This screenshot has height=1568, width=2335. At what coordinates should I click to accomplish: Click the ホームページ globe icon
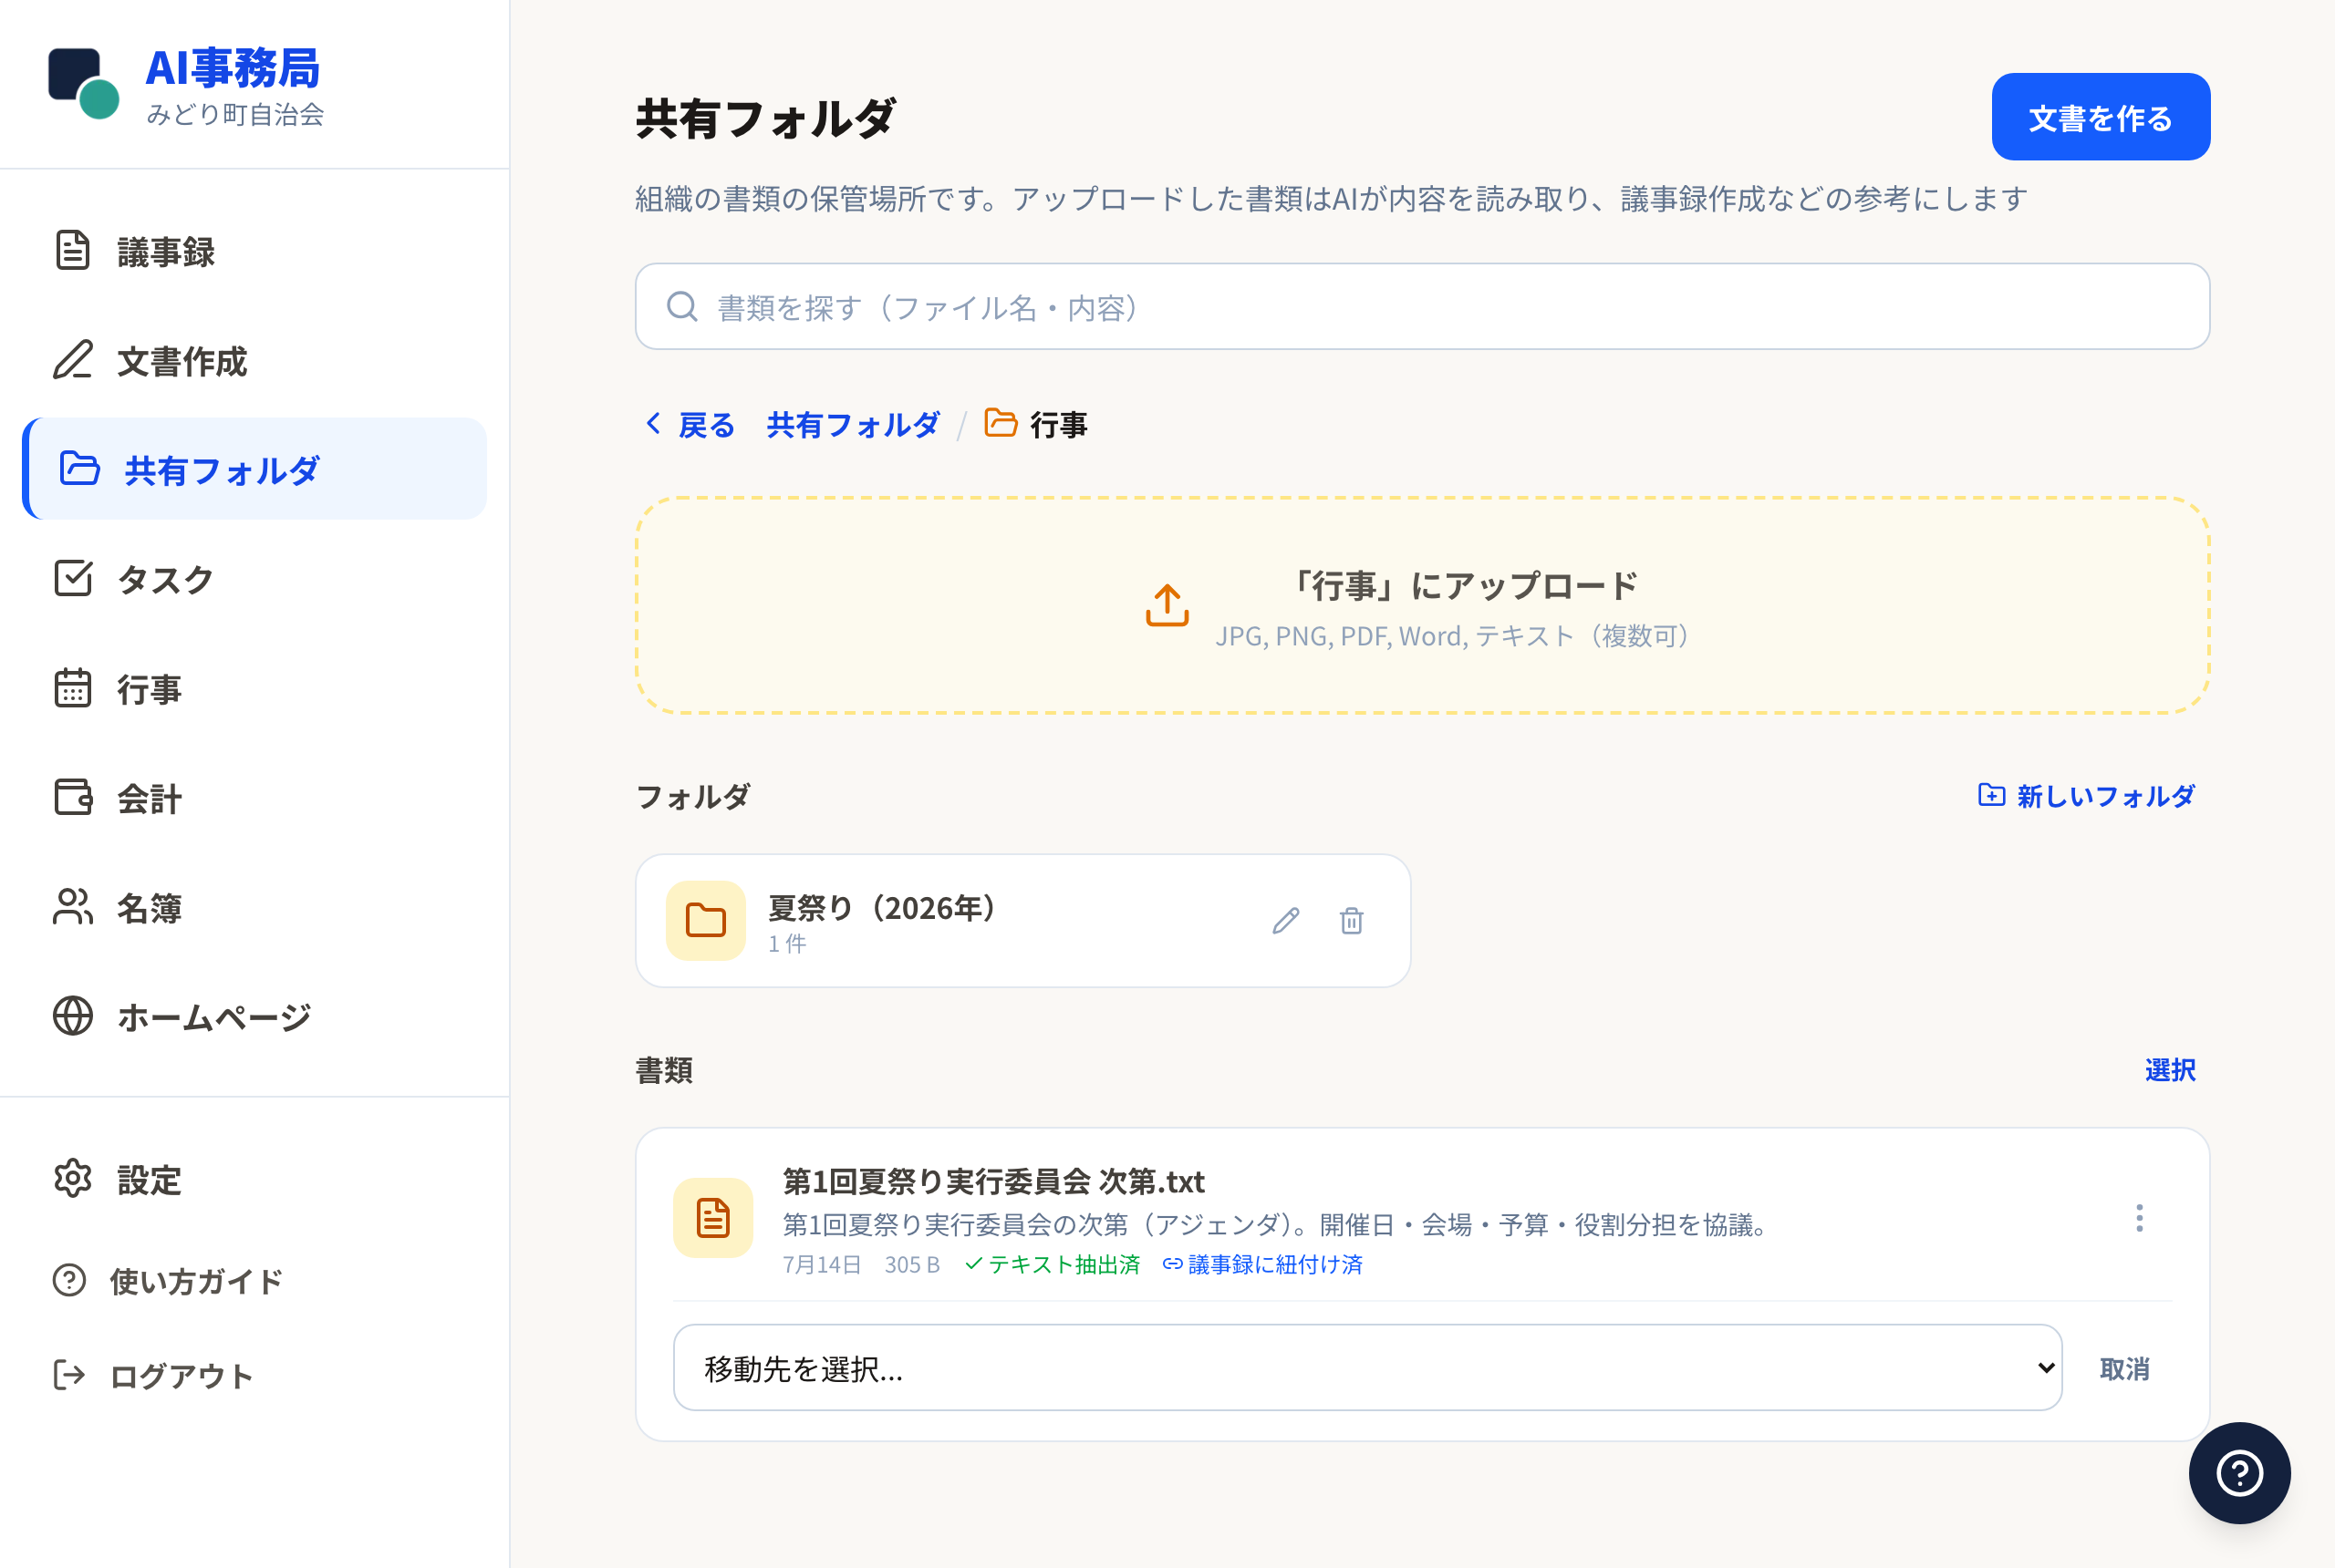pos(72,1016)
